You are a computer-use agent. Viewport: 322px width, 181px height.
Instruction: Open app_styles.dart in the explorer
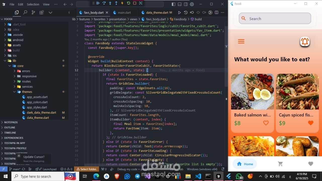click(x=37, y=107)
